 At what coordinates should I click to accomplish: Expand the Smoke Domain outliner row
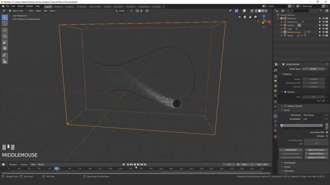(282, 32)
